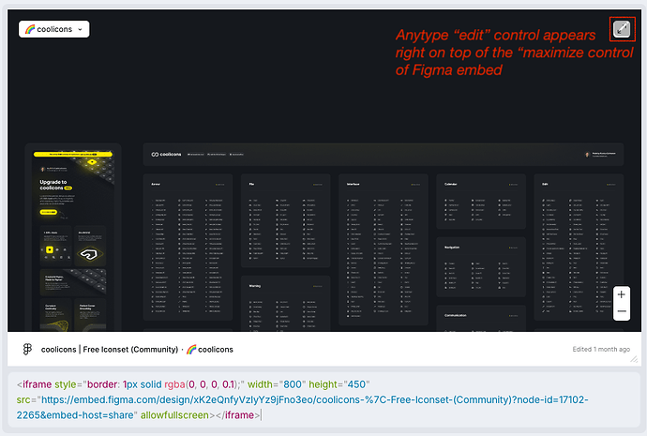This screenshot has width=647, height=436.
Task: Click the rainbow emoji in page dropdown
Action: click(30, 29)
